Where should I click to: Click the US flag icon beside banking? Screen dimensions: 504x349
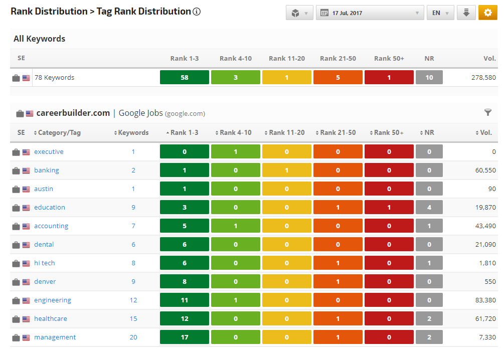tap(26, 170)
